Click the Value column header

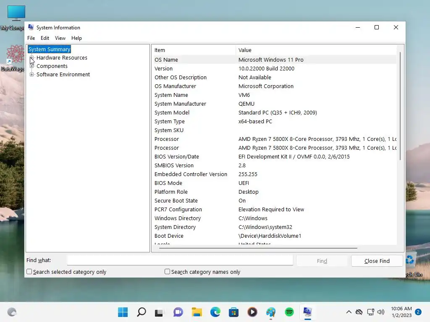(x=316, y=50)
